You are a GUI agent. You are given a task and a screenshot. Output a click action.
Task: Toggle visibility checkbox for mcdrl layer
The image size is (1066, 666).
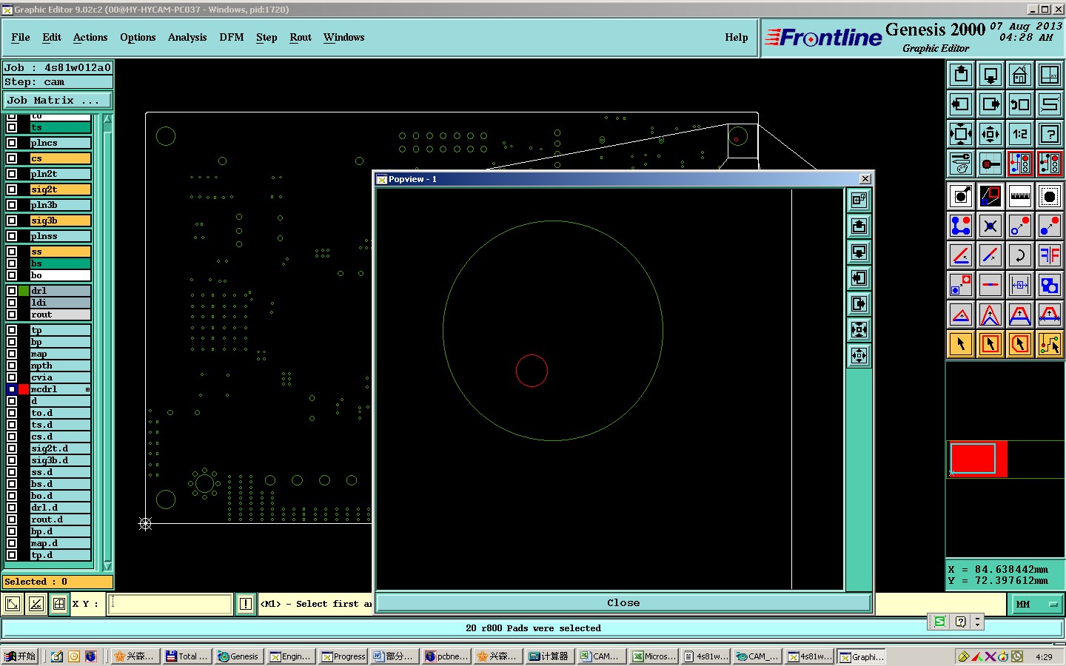pyautogui.click(x=12, y=389)
